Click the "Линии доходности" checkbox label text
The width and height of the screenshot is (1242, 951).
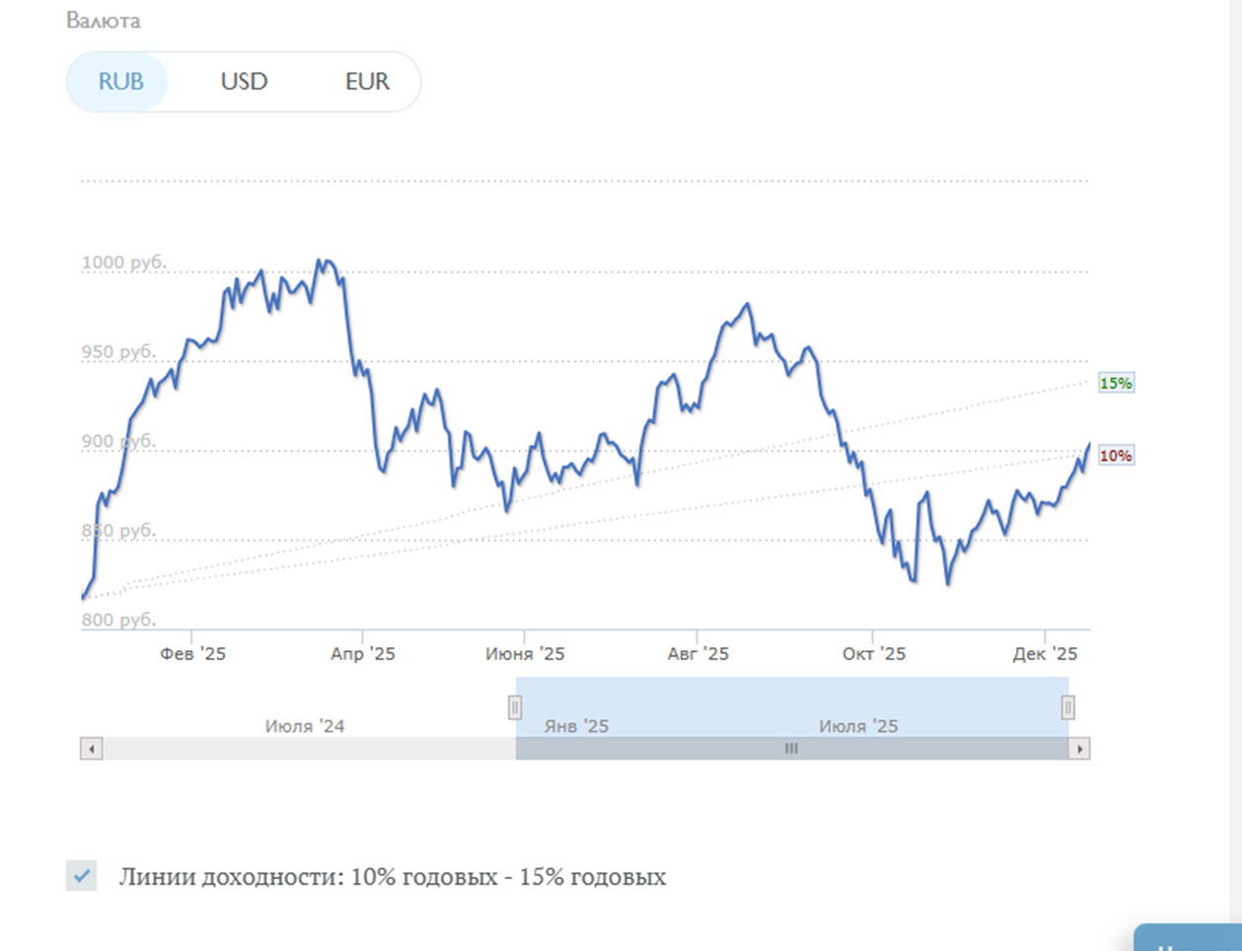pos(393,877)
